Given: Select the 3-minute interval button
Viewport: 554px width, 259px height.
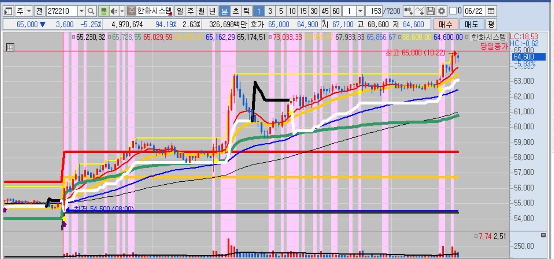Looking at the screenshot, I should click(270, 11).
